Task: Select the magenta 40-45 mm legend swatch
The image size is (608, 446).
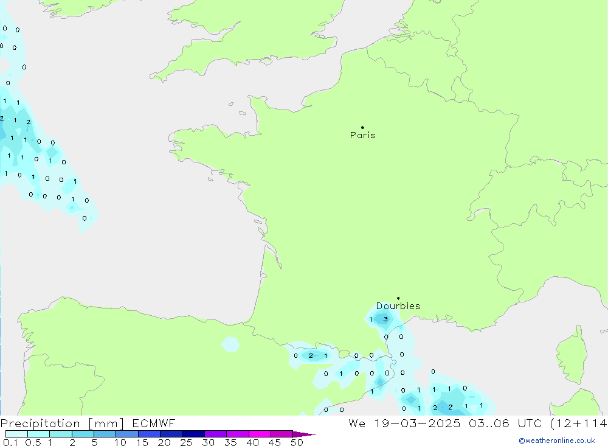Action: click(260, 434)
